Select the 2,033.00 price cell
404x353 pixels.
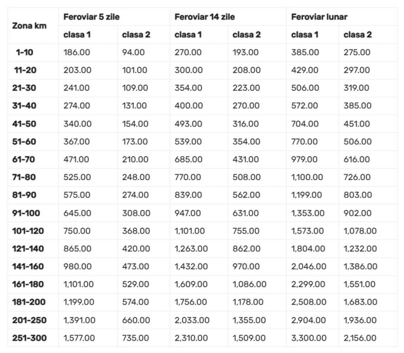coord(192,320)
